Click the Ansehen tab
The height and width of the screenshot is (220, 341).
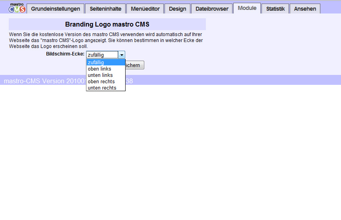coord(305,9)
